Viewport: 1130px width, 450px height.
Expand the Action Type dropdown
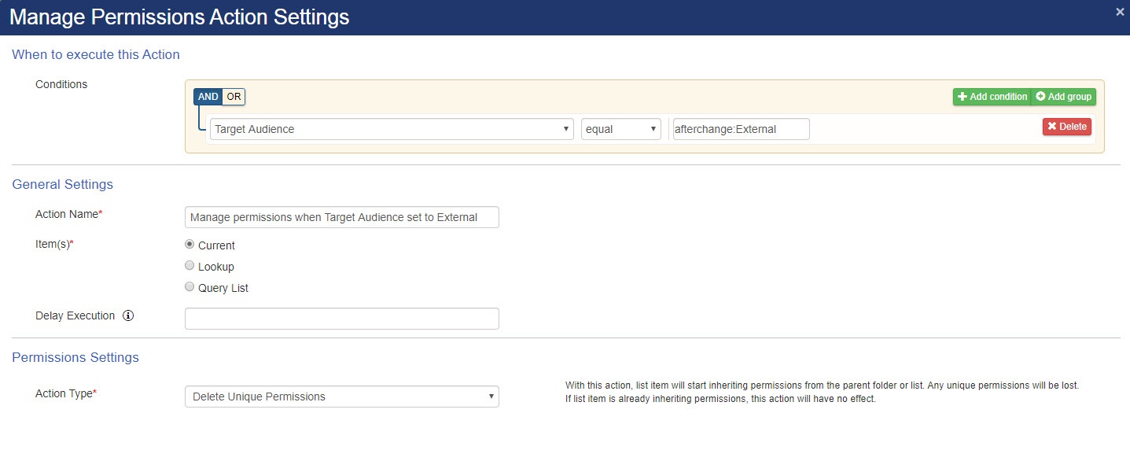point(341,397)
